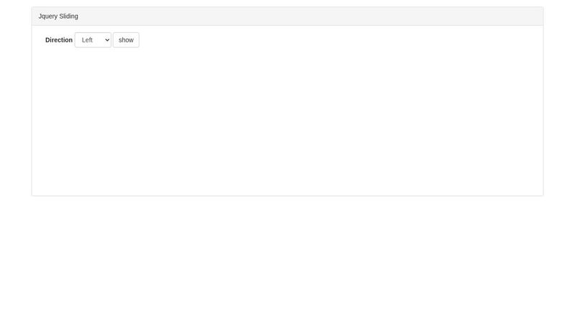Click the Jquery Sliding panel heading
Image resolution: width=575 pixels, height=323 pixels.
[x=287, y=17]
